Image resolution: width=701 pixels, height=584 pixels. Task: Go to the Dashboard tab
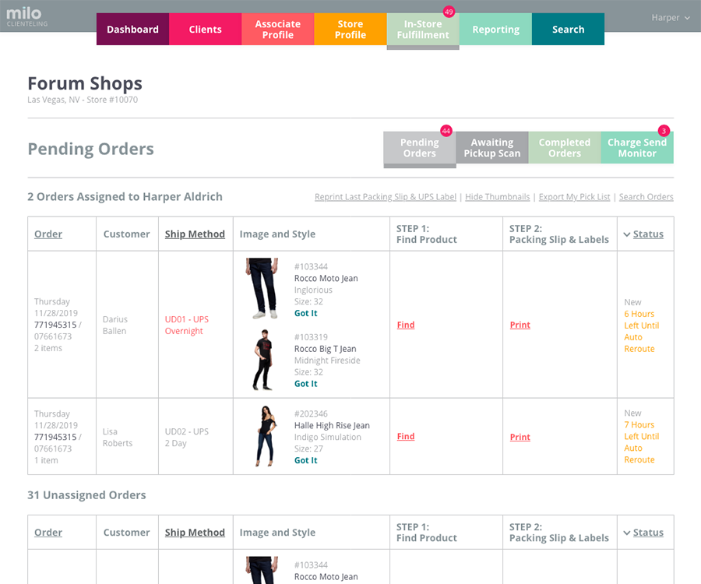[x=132, y=29]
